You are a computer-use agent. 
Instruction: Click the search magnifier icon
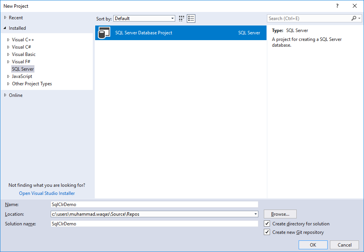[354, 18]
